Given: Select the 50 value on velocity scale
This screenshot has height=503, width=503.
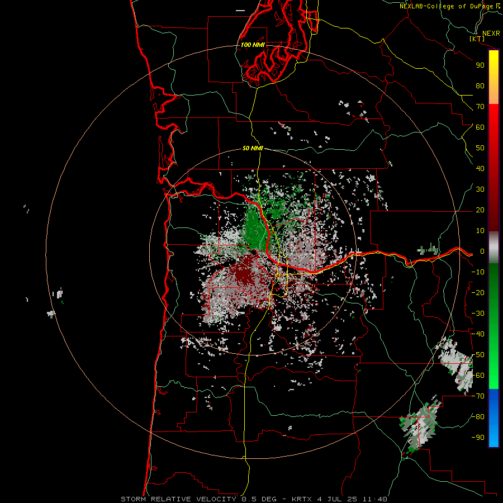Looking at the screenshot, I should coord(480,148).
